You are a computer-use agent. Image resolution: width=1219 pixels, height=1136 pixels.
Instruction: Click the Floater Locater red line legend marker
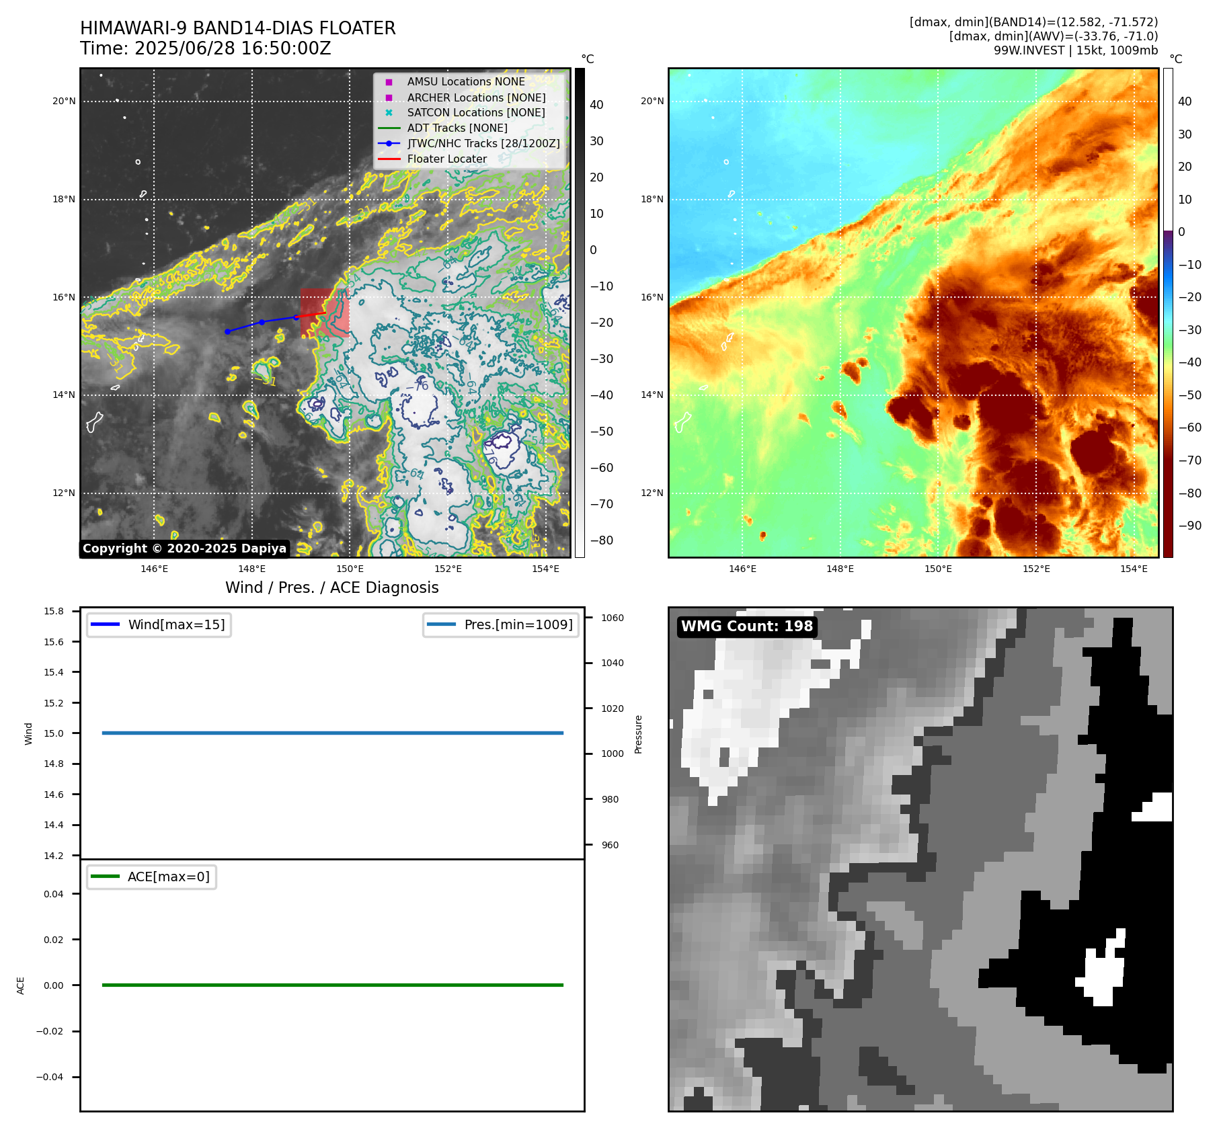[x=389, y=159]
